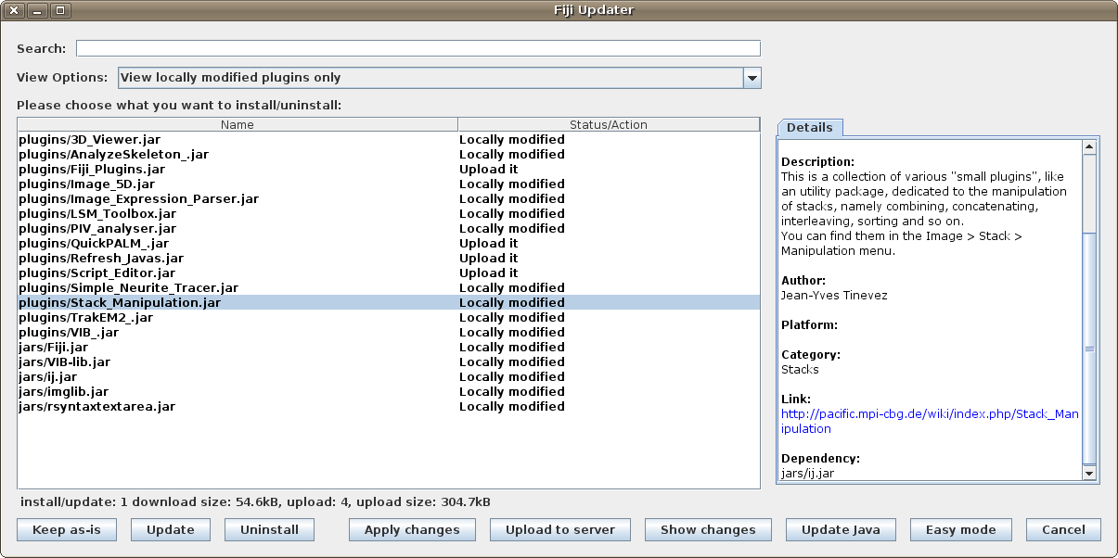Click the Cancel button
The width and height of the screenshot is (1118, 558).
pyautogui.click(x=1063, y=530)
